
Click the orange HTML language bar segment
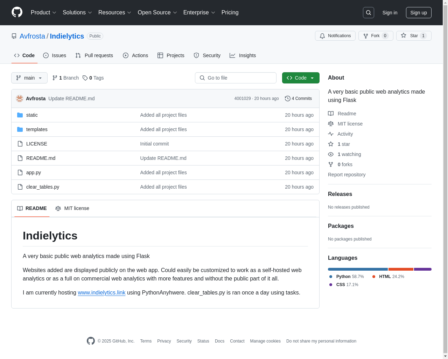(401, 269)
